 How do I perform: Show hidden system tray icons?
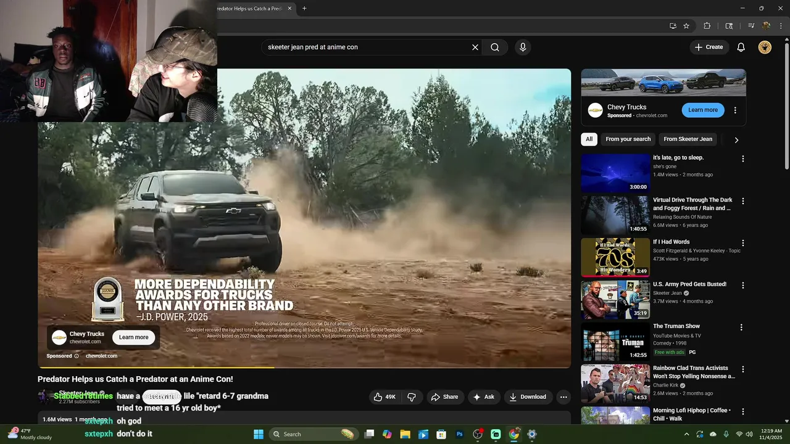[686, 434]
